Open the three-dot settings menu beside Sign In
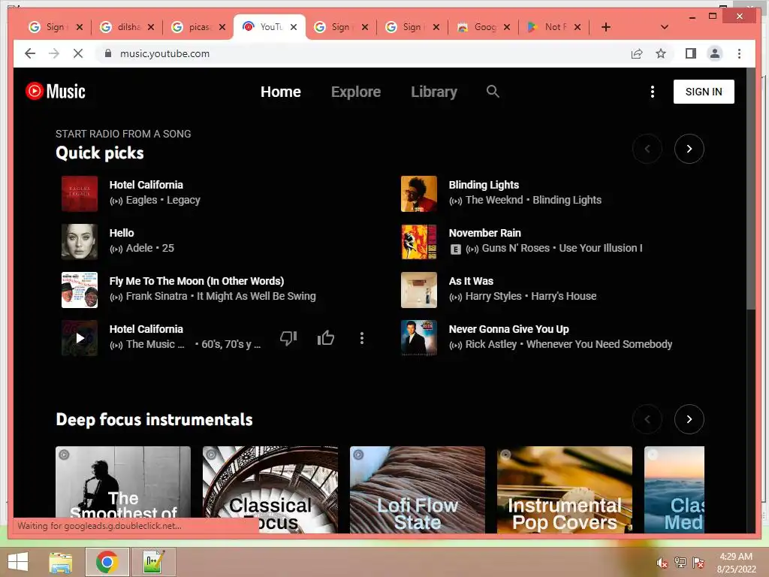This screenshot has height=577, width=769. pyautogui.click(x=653, y=92)
